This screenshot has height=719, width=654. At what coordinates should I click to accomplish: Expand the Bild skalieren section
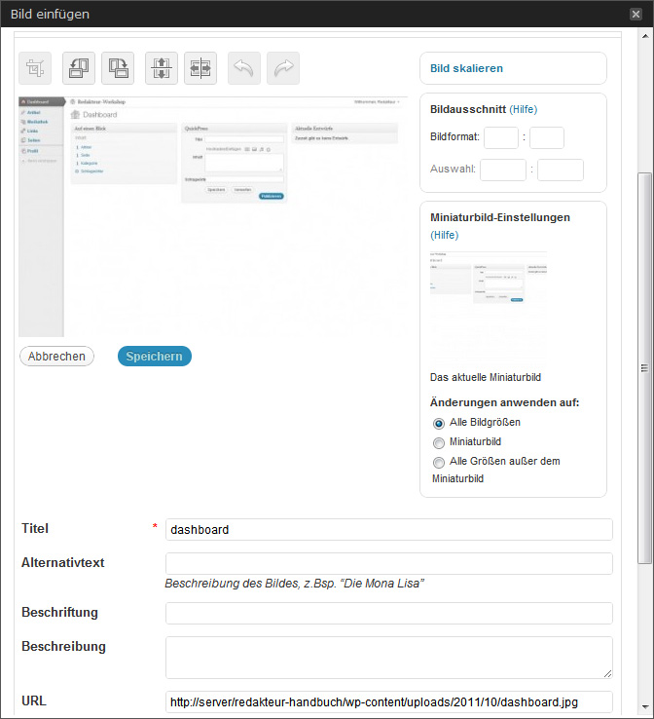[x=466, y=69]
